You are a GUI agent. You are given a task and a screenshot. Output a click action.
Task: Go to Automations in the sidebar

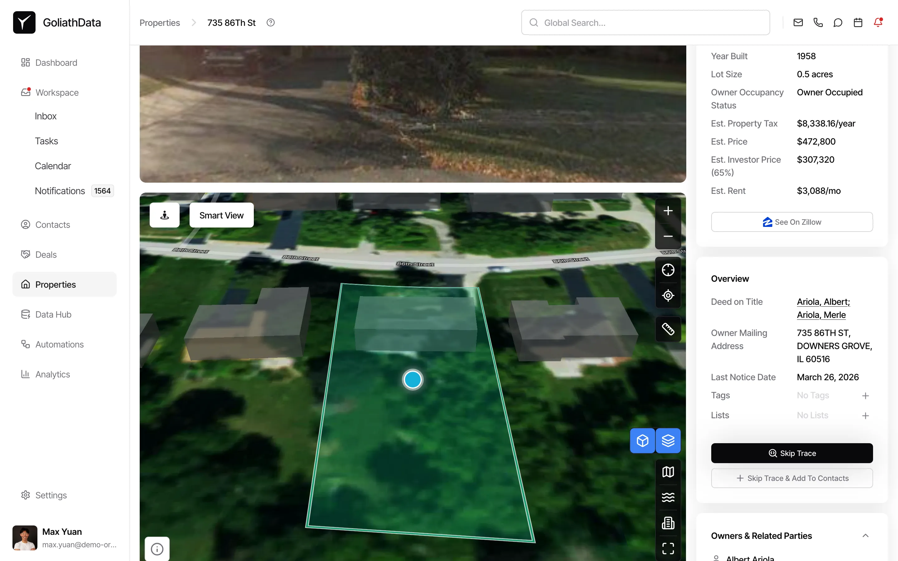[x=59, y=344]
